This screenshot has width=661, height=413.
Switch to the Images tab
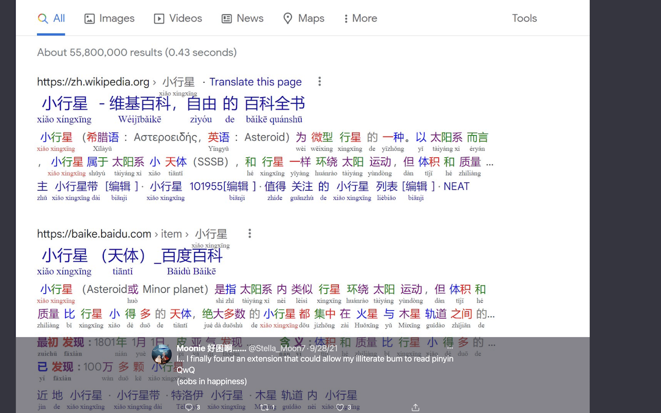tap(109, 18)
